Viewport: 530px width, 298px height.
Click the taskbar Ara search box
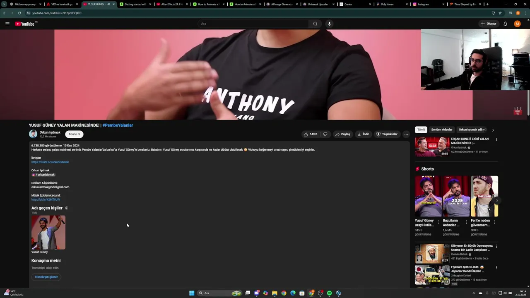(219, 293)
